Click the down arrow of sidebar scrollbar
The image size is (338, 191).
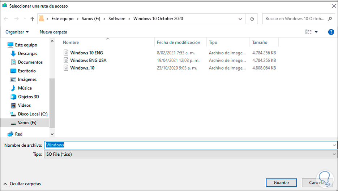pos(52,134)
